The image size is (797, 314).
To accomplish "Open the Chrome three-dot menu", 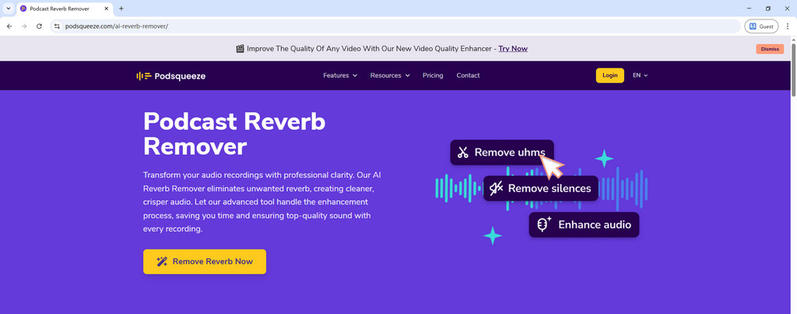I will [788, 26].
